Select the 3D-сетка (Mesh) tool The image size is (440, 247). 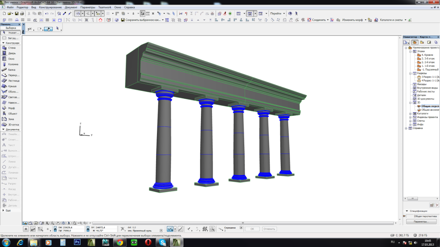pyautogui.click(x=11, y=125)
